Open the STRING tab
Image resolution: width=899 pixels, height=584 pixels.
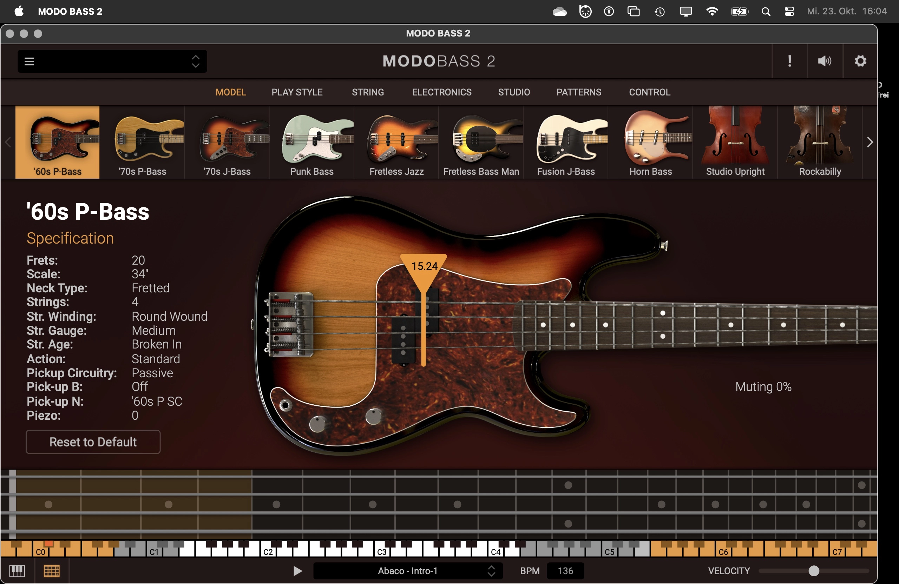click(x=368, y=92)
